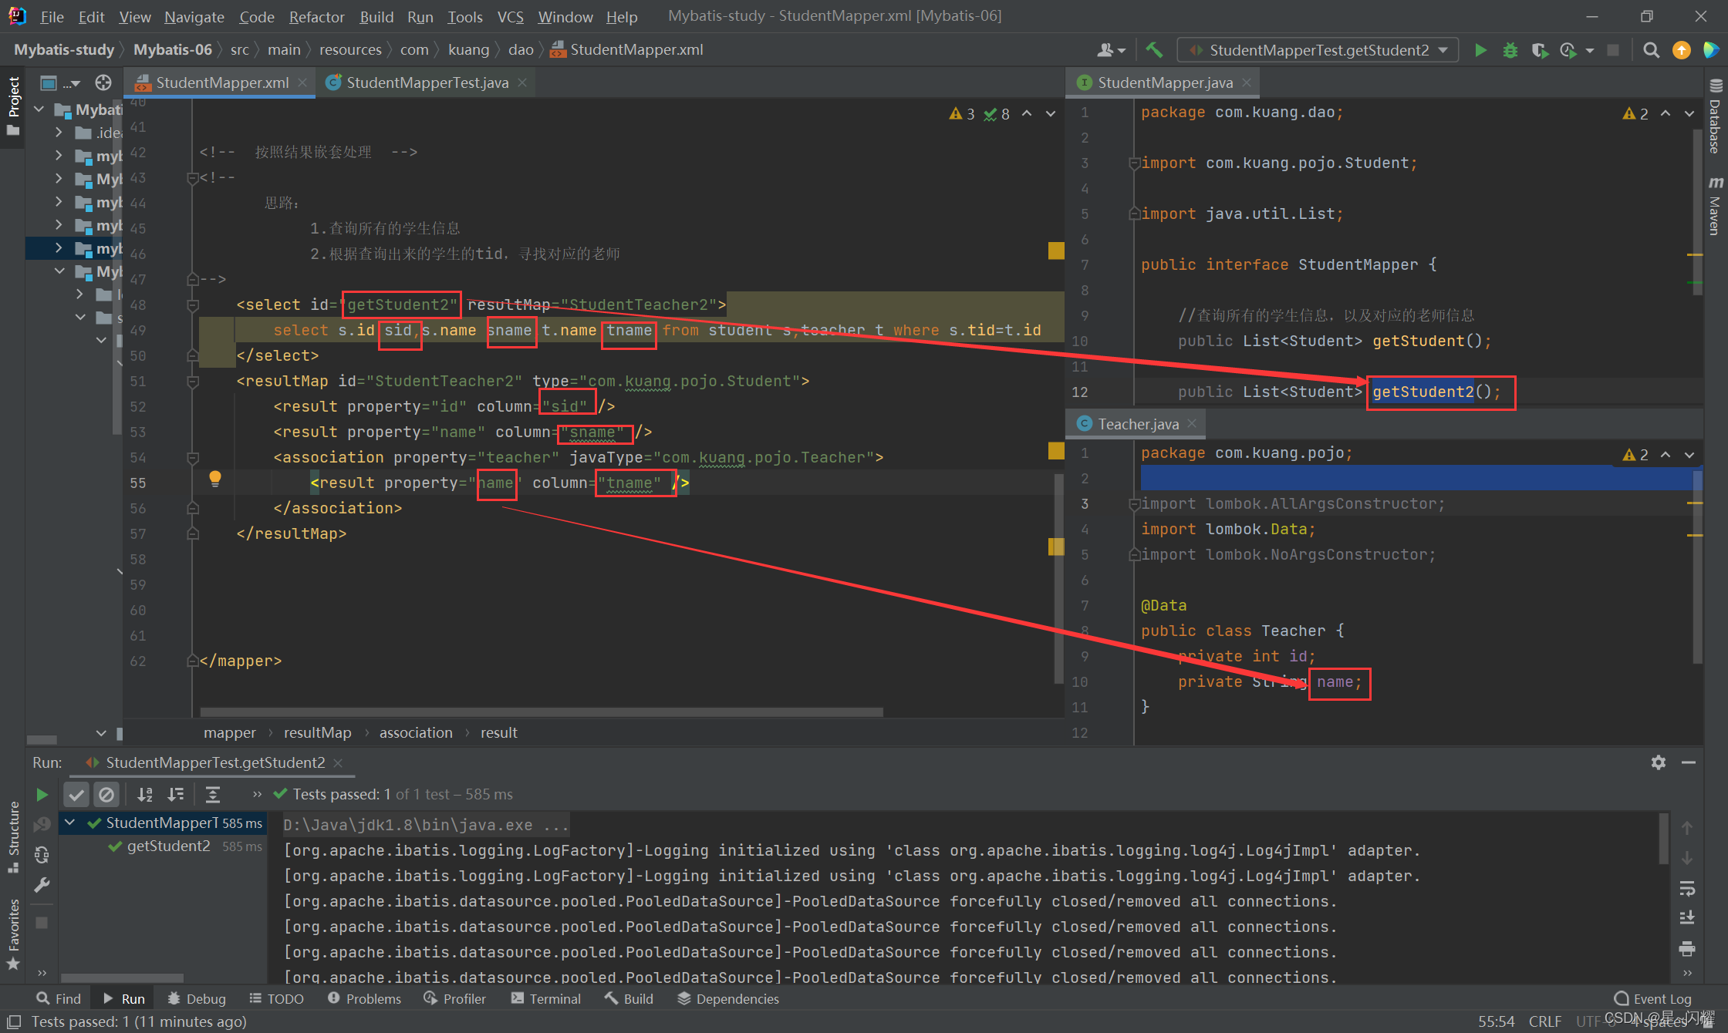Click the Build project hammer icon

1154,50
